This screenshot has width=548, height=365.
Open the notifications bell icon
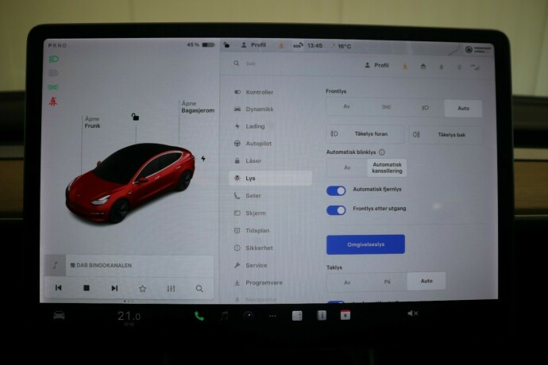click(442, 67)
